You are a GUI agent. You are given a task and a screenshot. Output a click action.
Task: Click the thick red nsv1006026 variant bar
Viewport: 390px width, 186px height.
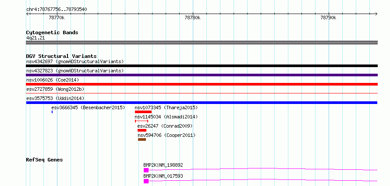(x=202, y=84)
